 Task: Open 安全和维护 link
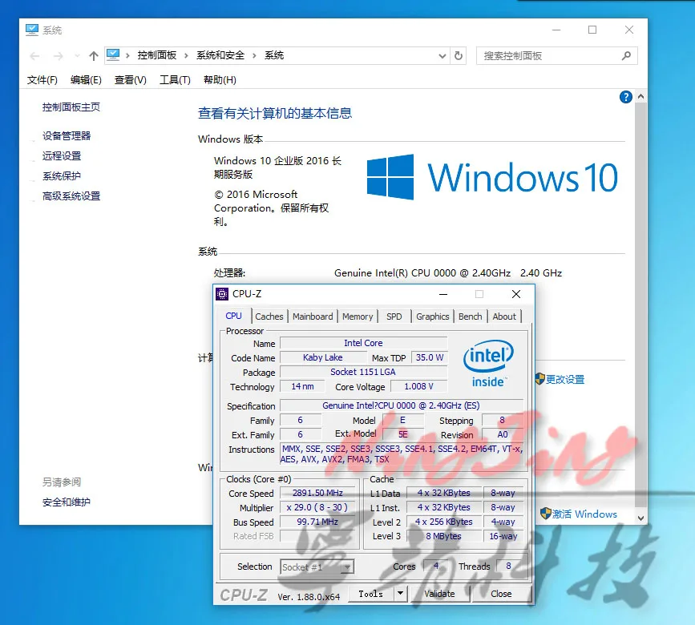coord(67,502)
